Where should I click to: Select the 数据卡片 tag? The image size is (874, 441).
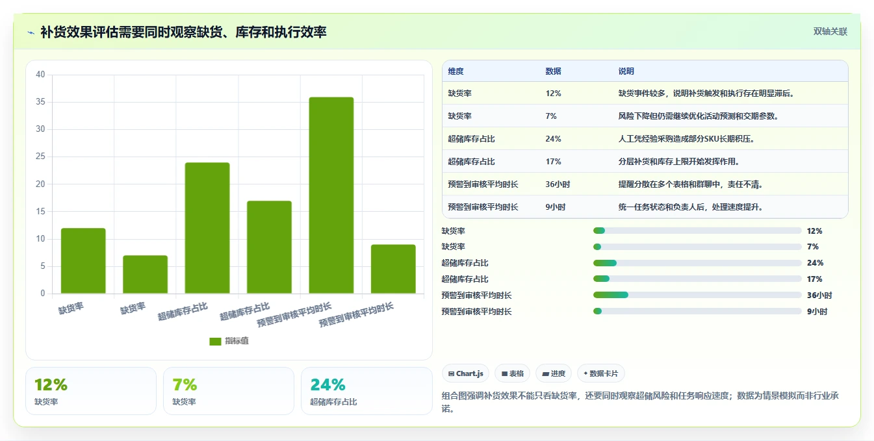(x=601, y=373)
